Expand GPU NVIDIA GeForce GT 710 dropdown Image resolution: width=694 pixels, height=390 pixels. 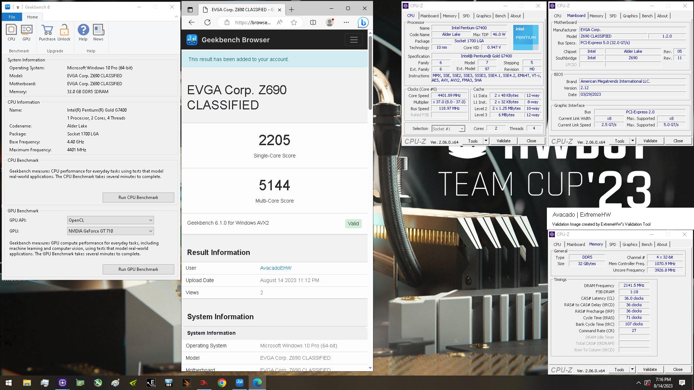[x=111, y=231]
